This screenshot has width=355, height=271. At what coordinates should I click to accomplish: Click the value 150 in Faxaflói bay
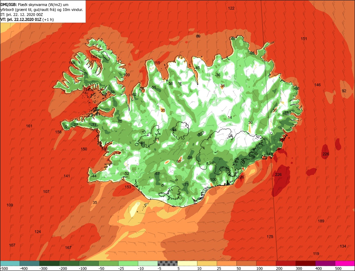click(84, 149)
